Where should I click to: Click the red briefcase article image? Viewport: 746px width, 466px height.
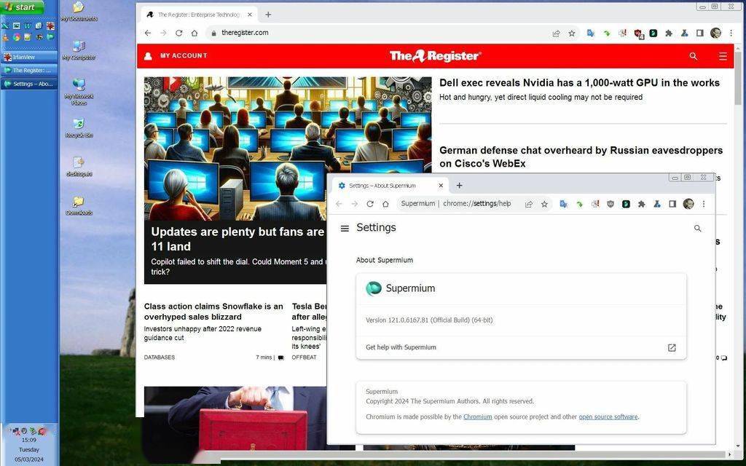pyautogui.click(x=249, y=418)
